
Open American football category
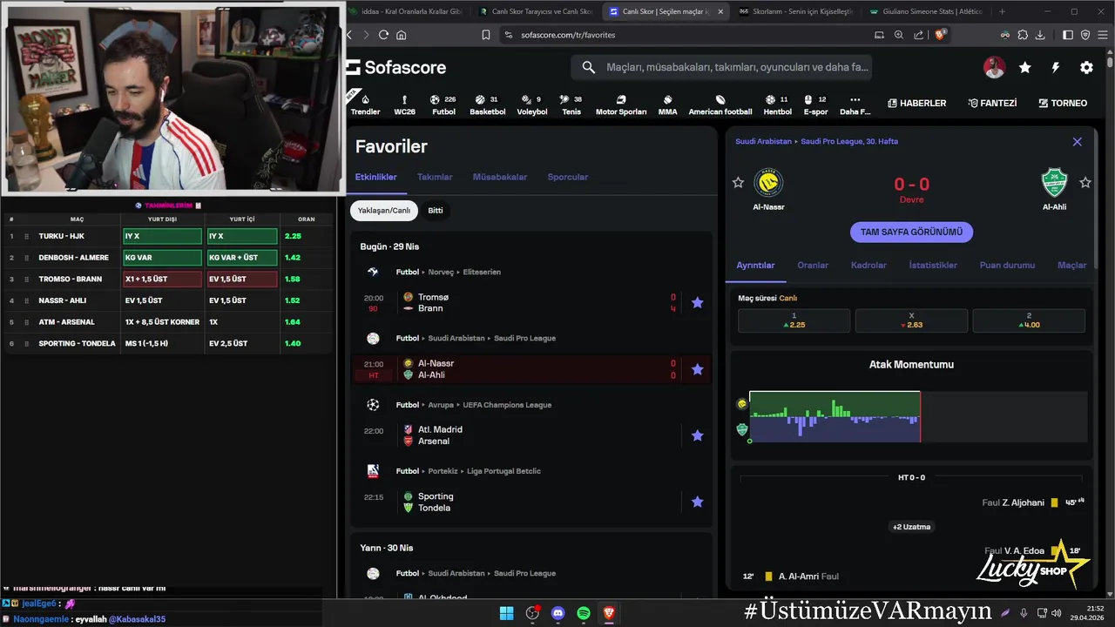[x=720, y=104]
